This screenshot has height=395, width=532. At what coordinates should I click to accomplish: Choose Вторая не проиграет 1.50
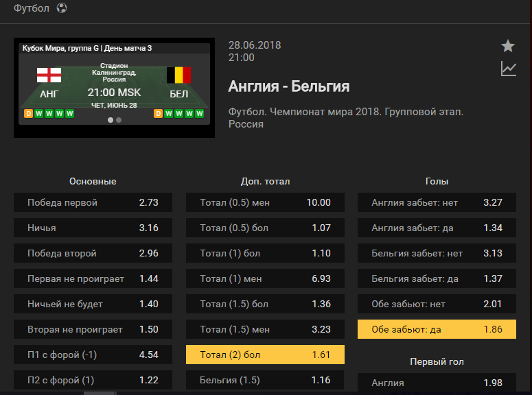coord(93,329)
